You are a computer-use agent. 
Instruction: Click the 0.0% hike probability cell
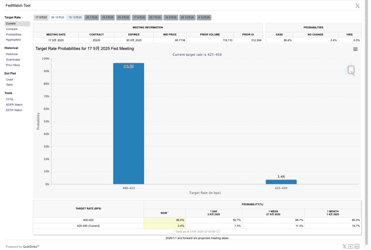[x=349, y=40]
